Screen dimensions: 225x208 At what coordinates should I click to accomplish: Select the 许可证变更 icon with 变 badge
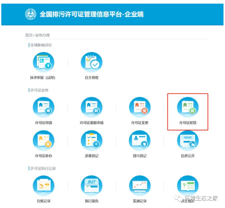coord(140,108)
